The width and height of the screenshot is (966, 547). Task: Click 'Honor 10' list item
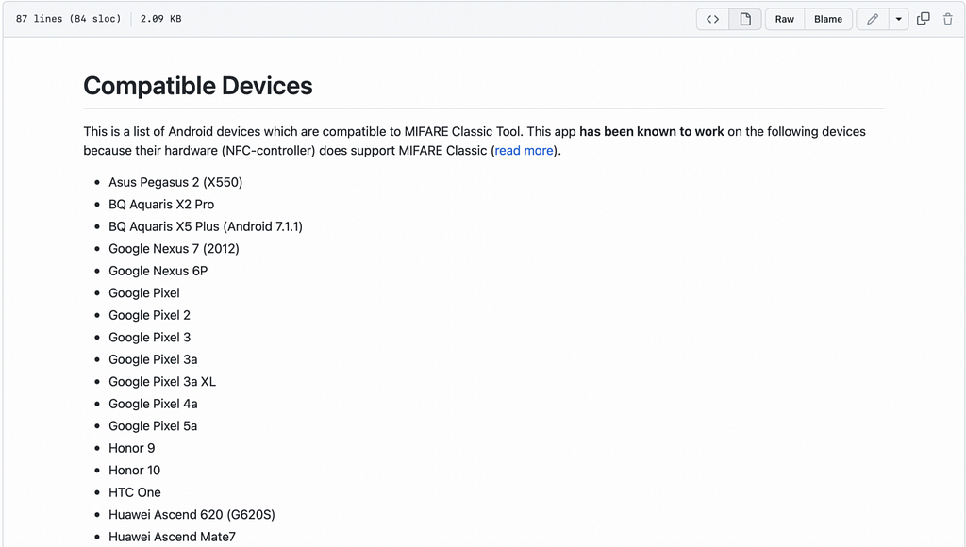134,471
